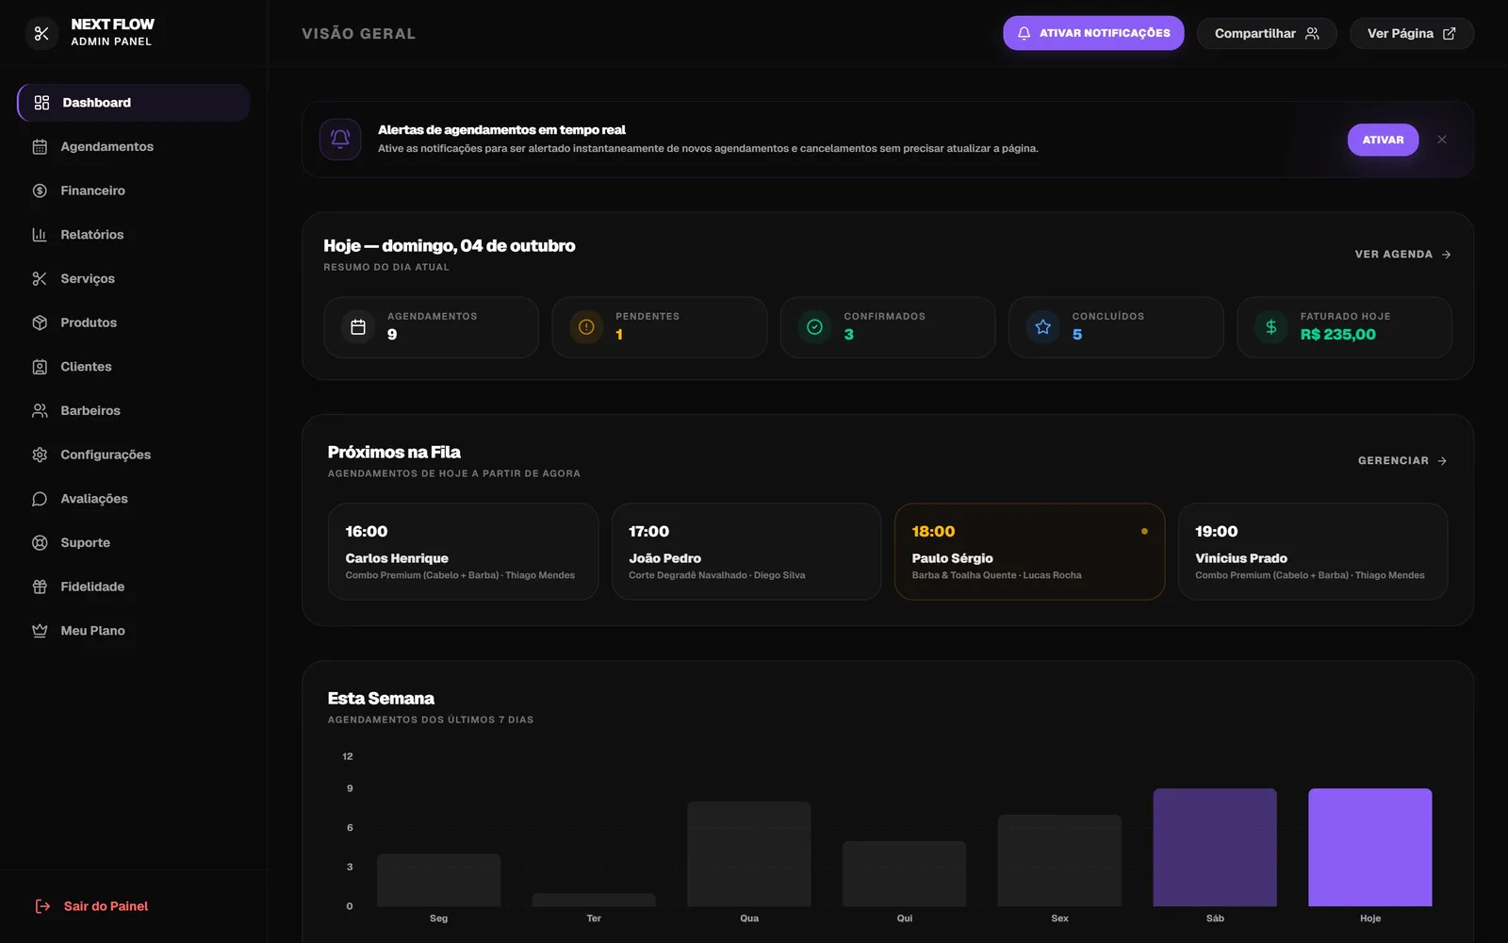
Task: Click the "Esta Semana" heading
Action: coord(381,699)
